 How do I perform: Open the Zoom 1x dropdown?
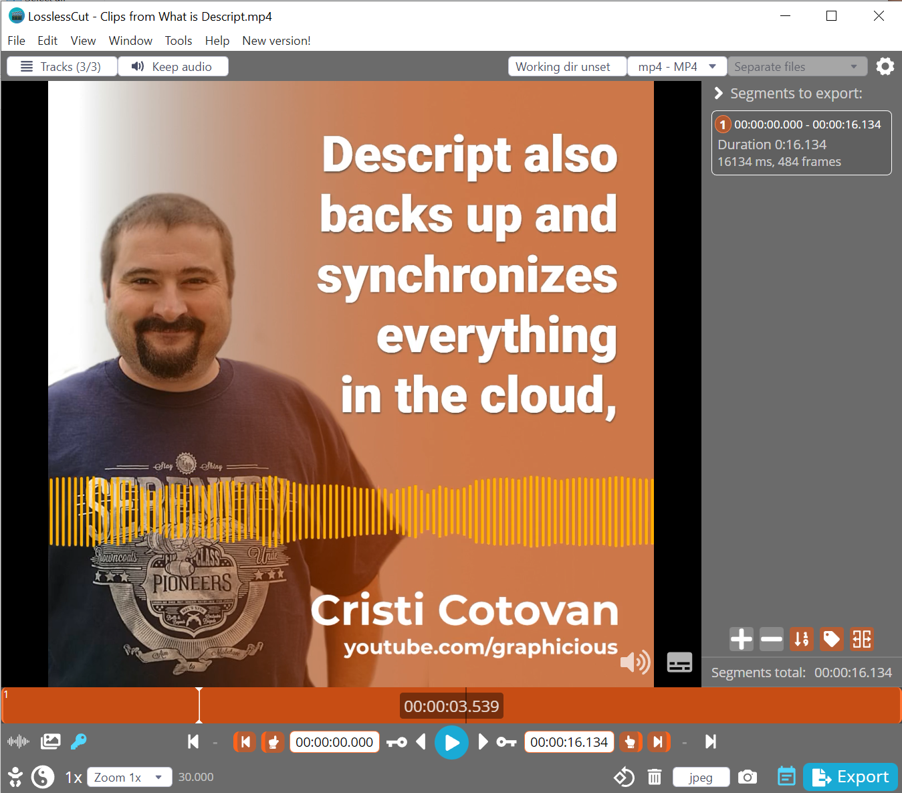pos(129,777)
